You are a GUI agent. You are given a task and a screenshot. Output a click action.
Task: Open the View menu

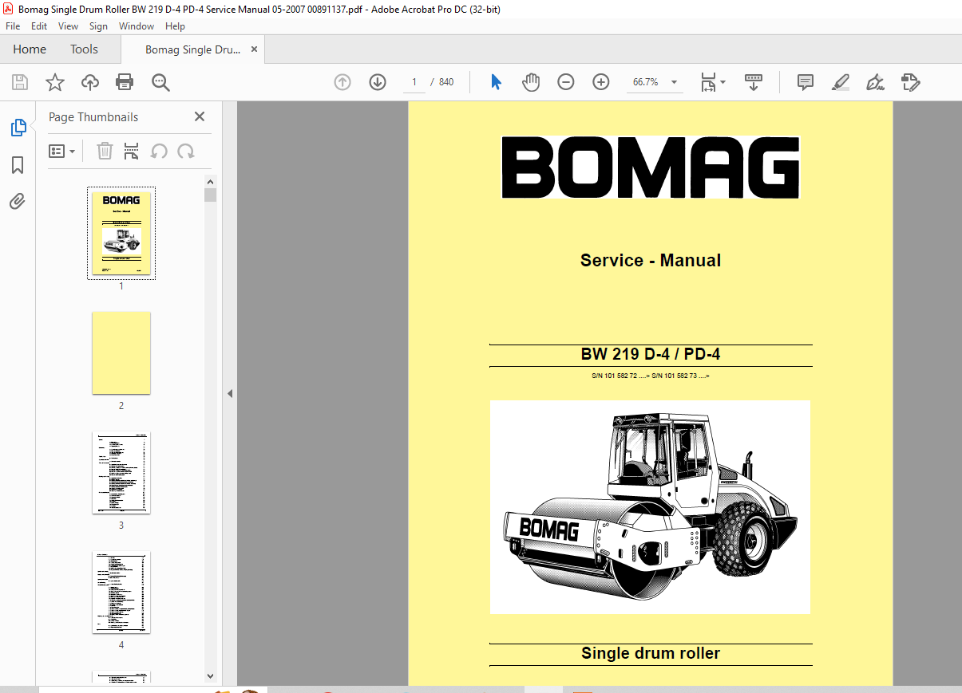click(69, 26)
